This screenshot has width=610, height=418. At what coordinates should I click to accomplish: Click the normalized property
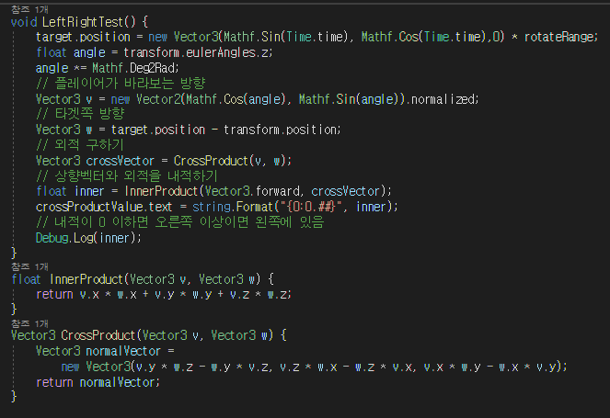[x=443, y=99]
